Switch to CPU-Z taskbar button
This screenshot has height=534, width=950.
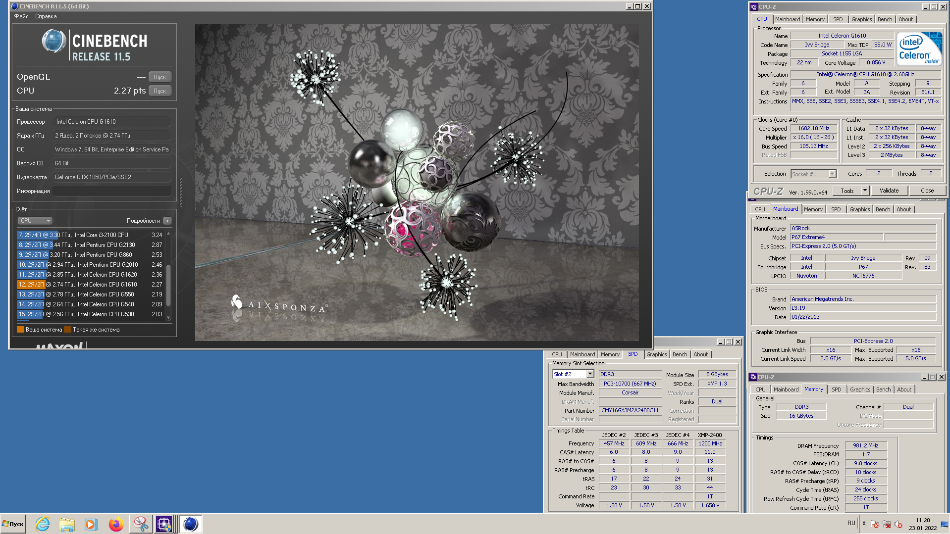(164, 524)
